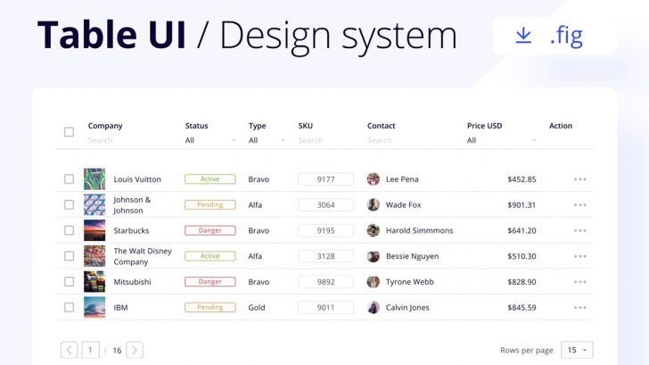This screenshot has height=365, width=649.
Task: Click SKU value 9892
Action: 326,282
